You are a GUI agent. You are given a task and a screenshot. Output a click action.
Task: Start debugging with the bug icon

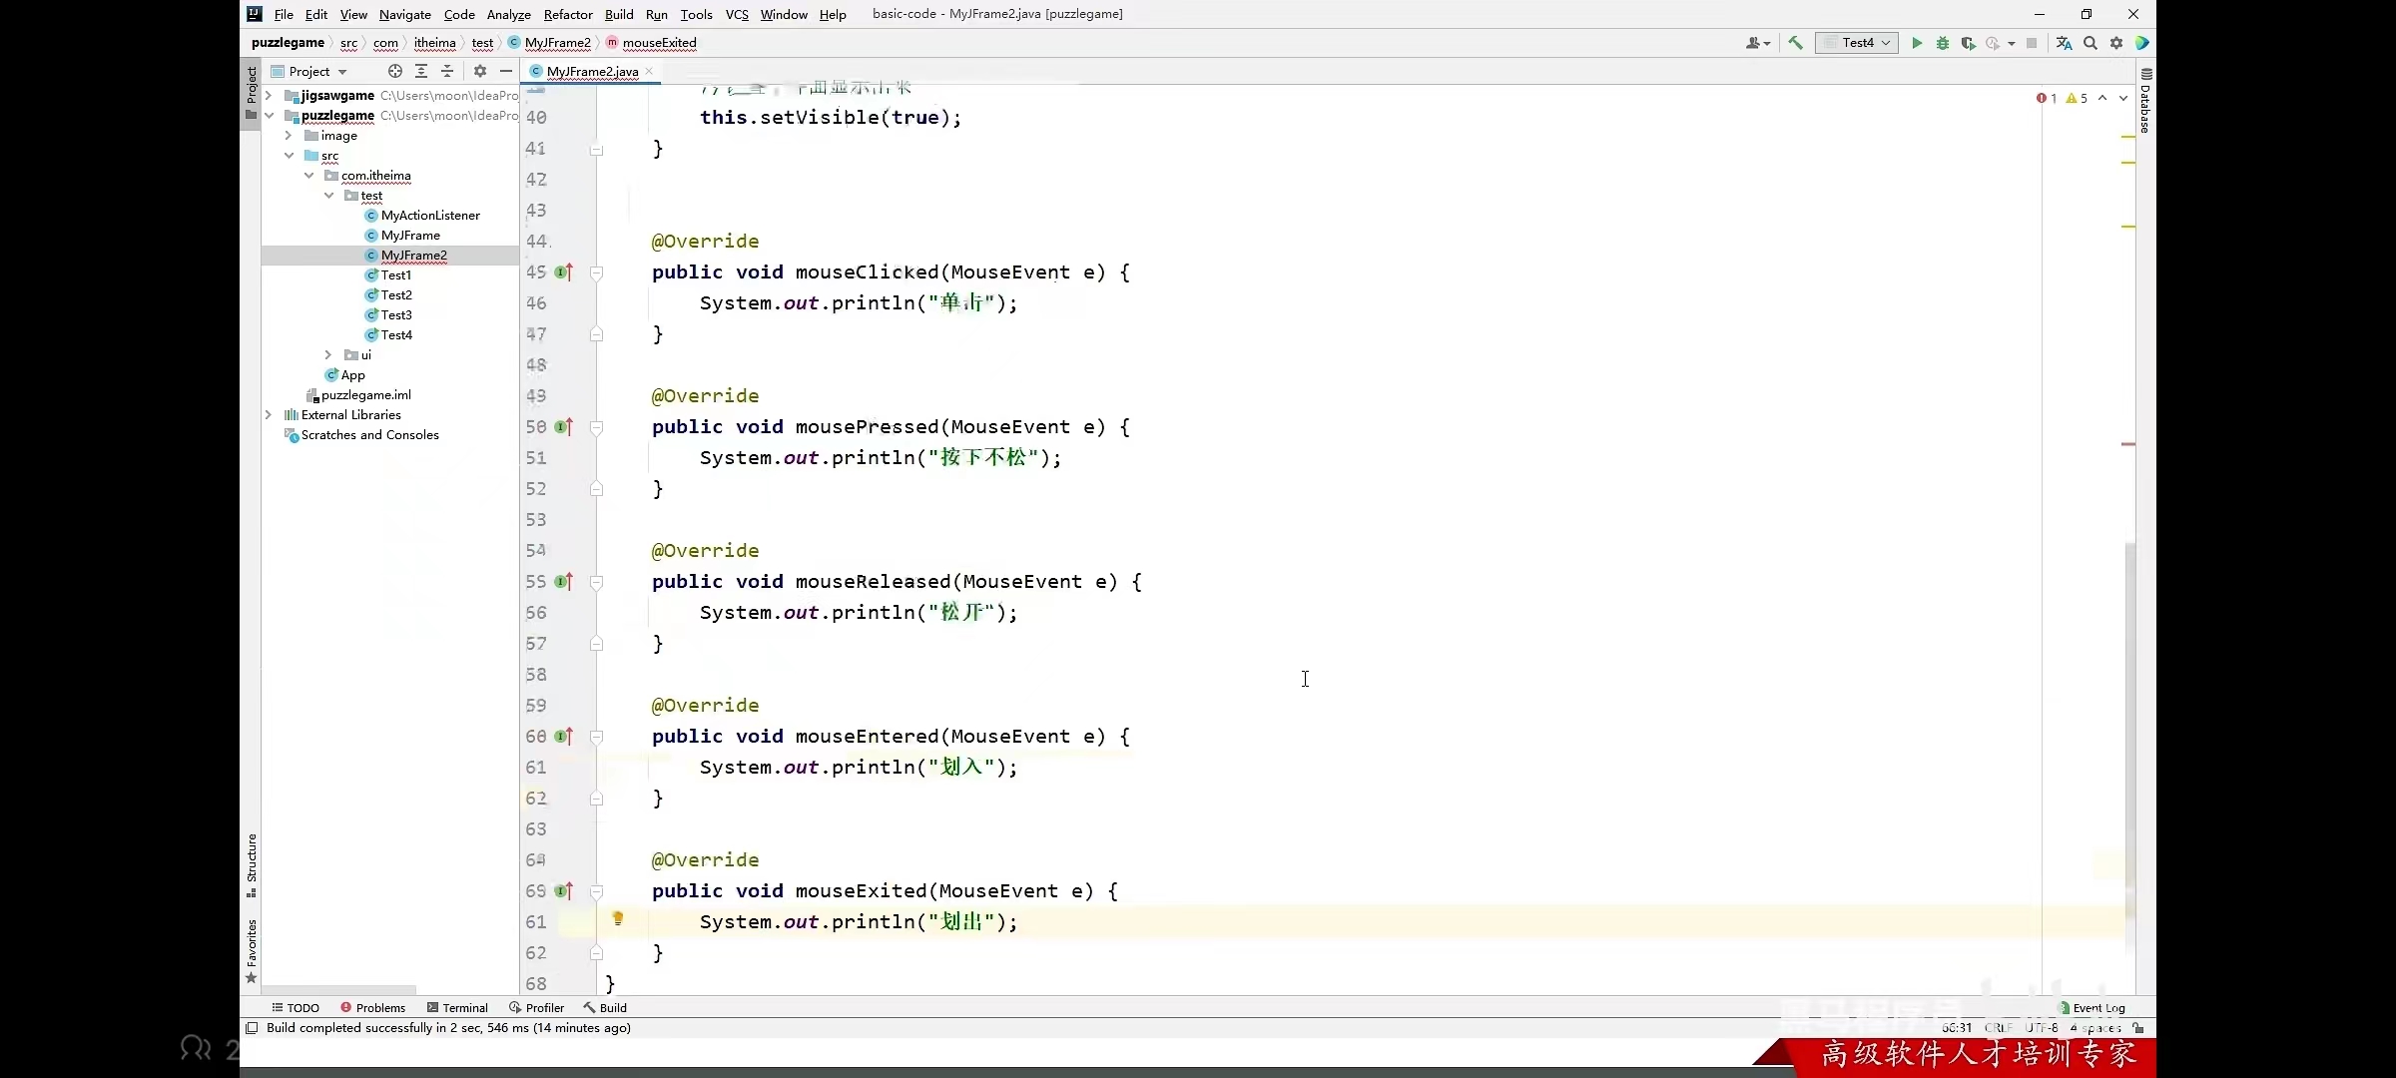point(1942,43)
